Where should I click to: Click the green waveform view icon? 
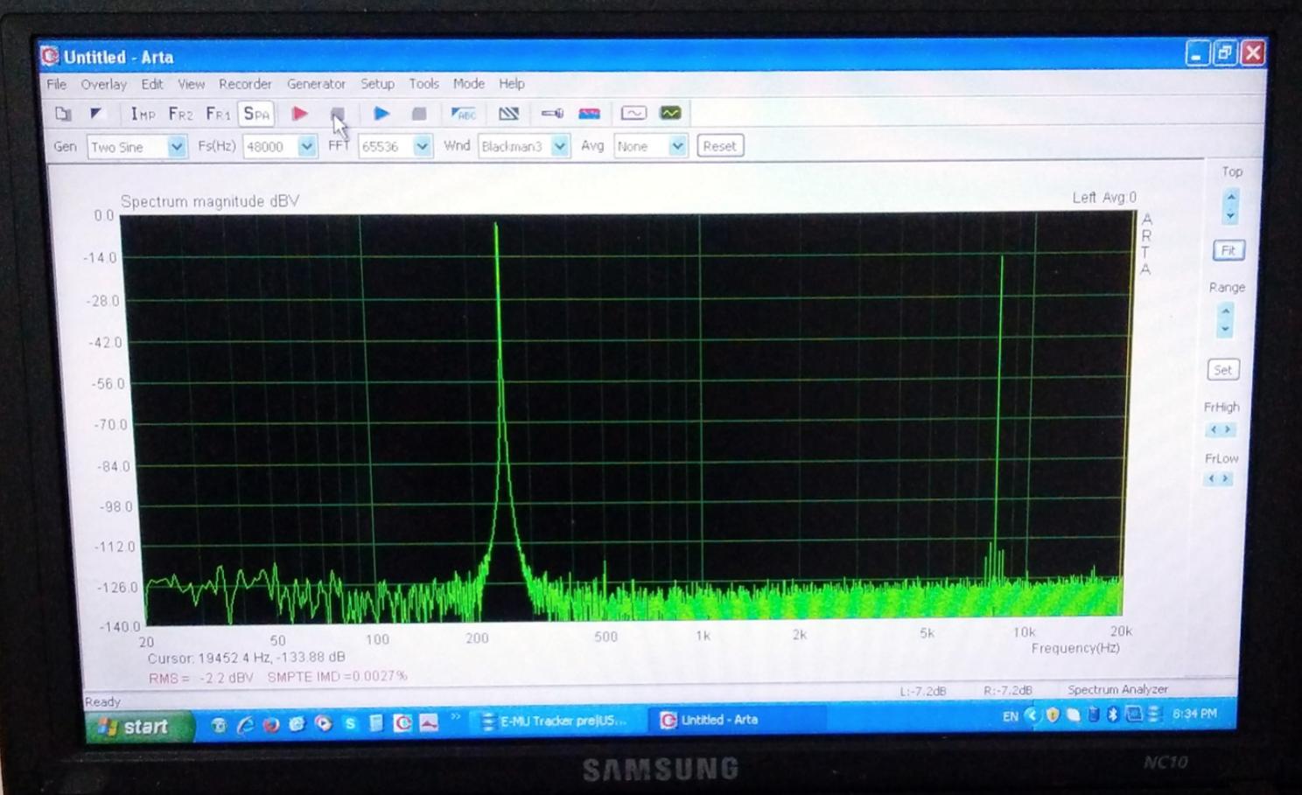[671, 113]
